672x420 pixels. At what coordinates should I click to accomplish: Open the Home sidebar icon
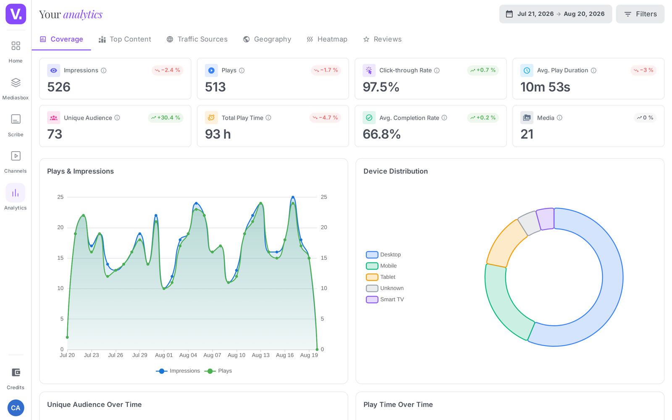[16, 46]
